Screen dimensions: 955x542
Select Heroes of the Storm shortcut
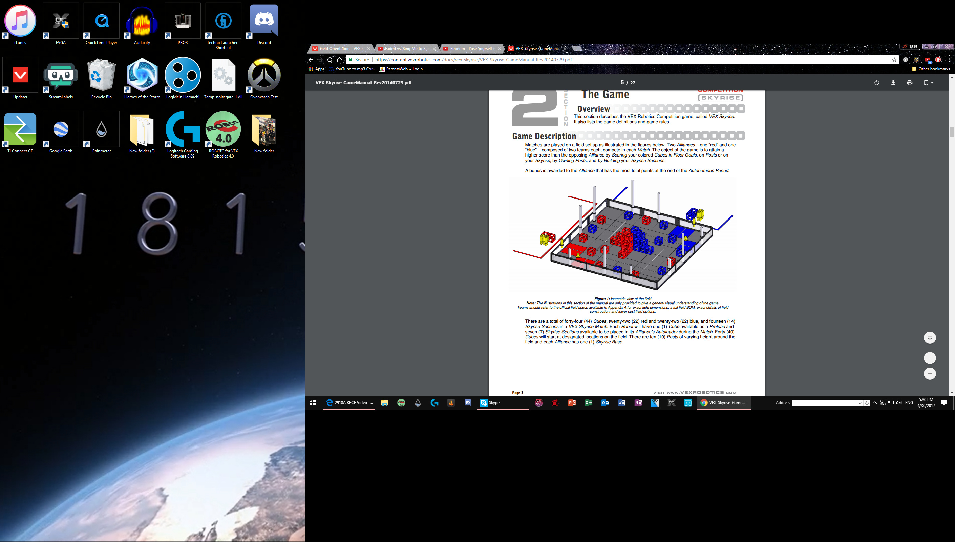[142, 79]
